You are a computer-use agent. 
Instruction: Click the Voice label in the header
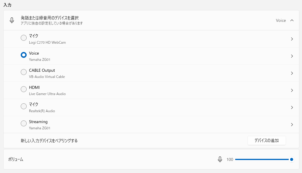[x=281, y=20]
